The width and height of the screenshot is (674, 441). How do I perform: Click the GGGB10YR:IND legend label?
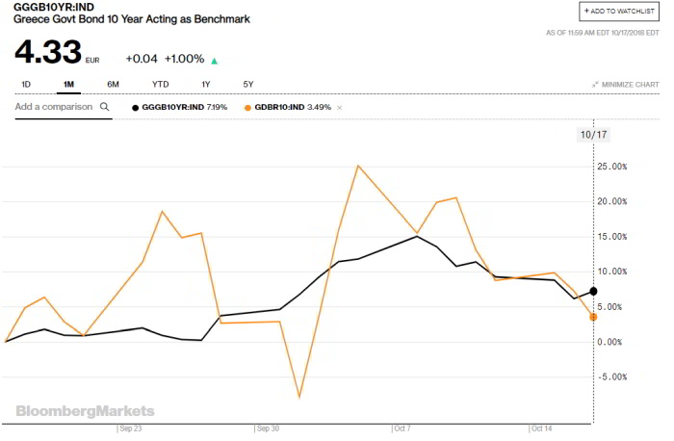pos(184,107)
